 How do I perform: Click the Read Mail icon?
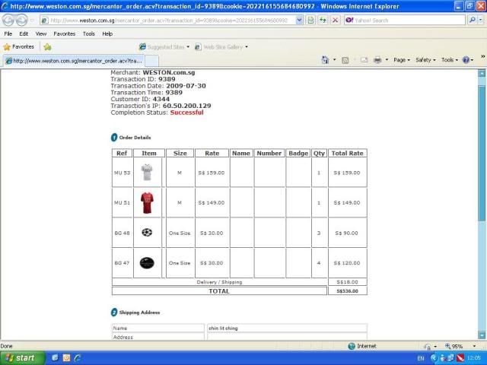tap(364, 60)
